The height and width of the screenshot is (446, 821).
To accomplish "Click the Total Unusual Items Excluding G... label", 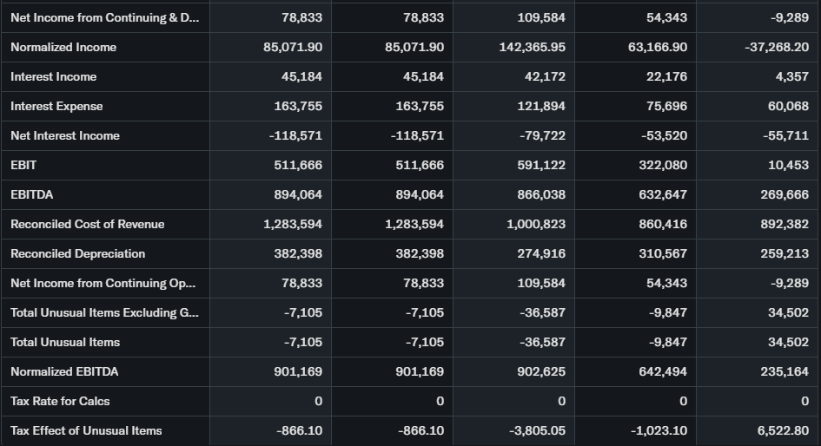I will click(x=104, y=312).
